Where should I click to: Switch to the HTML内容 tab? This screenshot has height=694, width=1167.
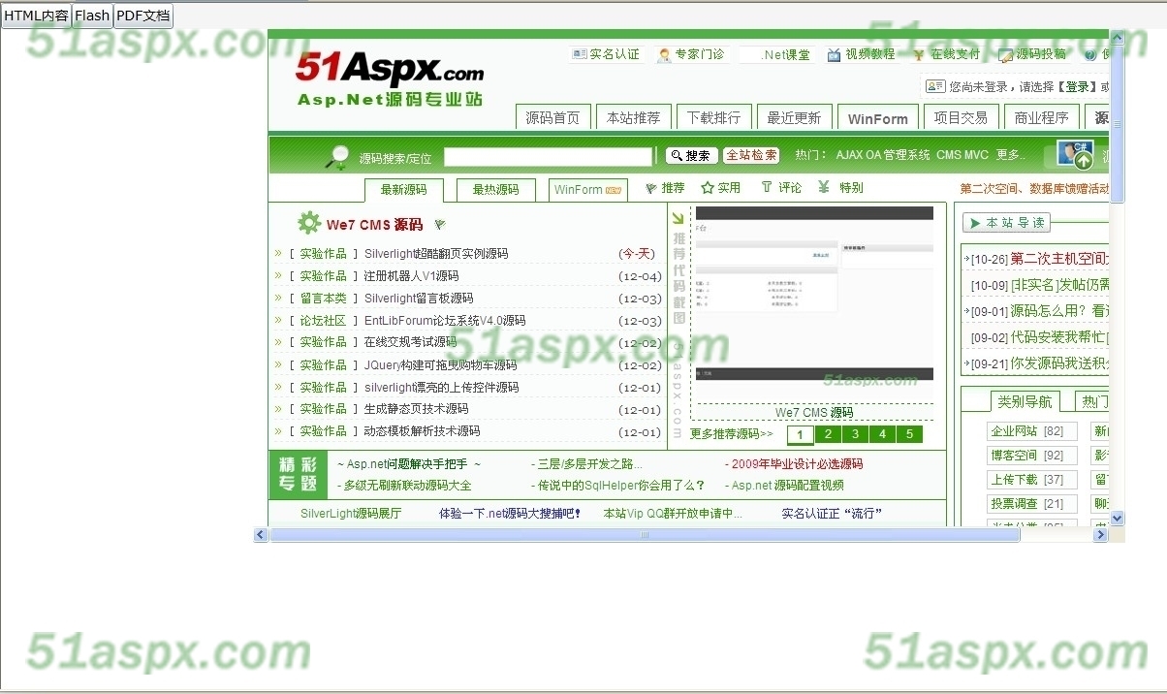point(37,16)
